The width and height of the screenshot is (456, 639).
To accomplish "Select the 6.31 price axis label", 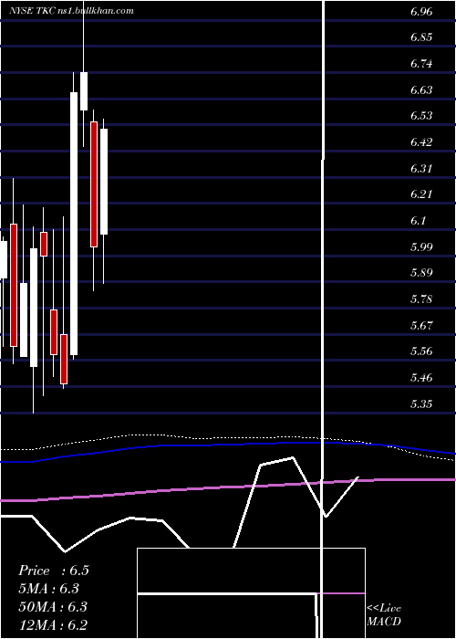I will 421,169.
